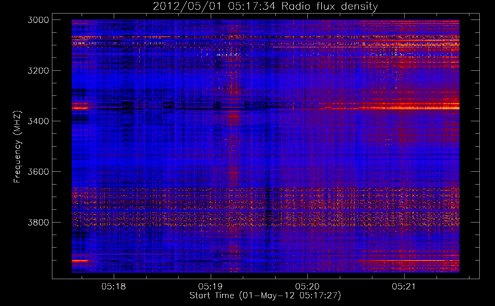495x306 pixels.
Task: Click the plot title '2012/05/01 05:17:34 Radio flux density'
Action: (265, 6)
